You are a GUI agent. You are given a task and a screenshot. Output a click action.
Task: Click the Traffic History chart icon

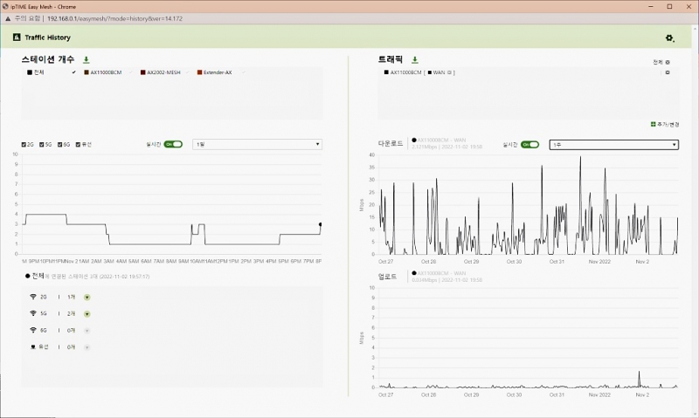(x=16, y=38)
